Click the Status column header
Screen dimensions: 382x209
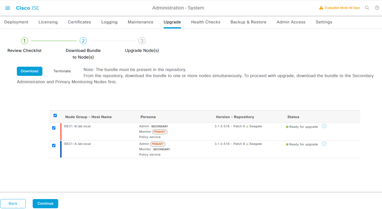click(x=293, y=117)
